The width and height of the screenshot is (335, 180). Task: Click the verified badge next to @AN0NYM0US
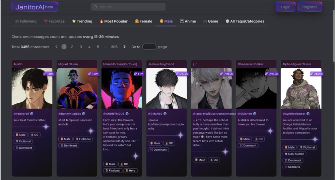pyautogui.click(x=127, y=114)
